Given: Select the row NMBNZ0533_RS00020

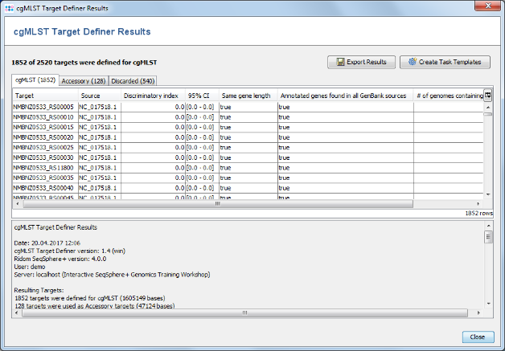Looking at the screenshot, I should coord(248,137).
